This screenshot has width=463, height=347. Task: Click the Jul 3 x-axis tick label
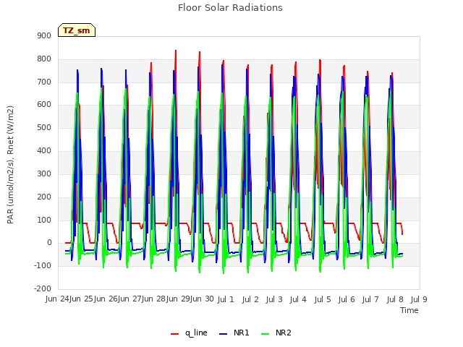[x=274, y=299]
